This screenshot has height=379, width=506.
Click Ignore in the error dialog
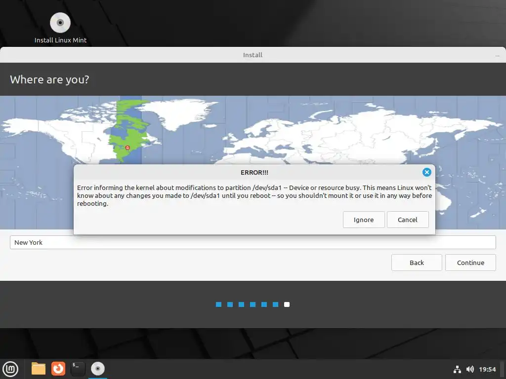point(364,220)
